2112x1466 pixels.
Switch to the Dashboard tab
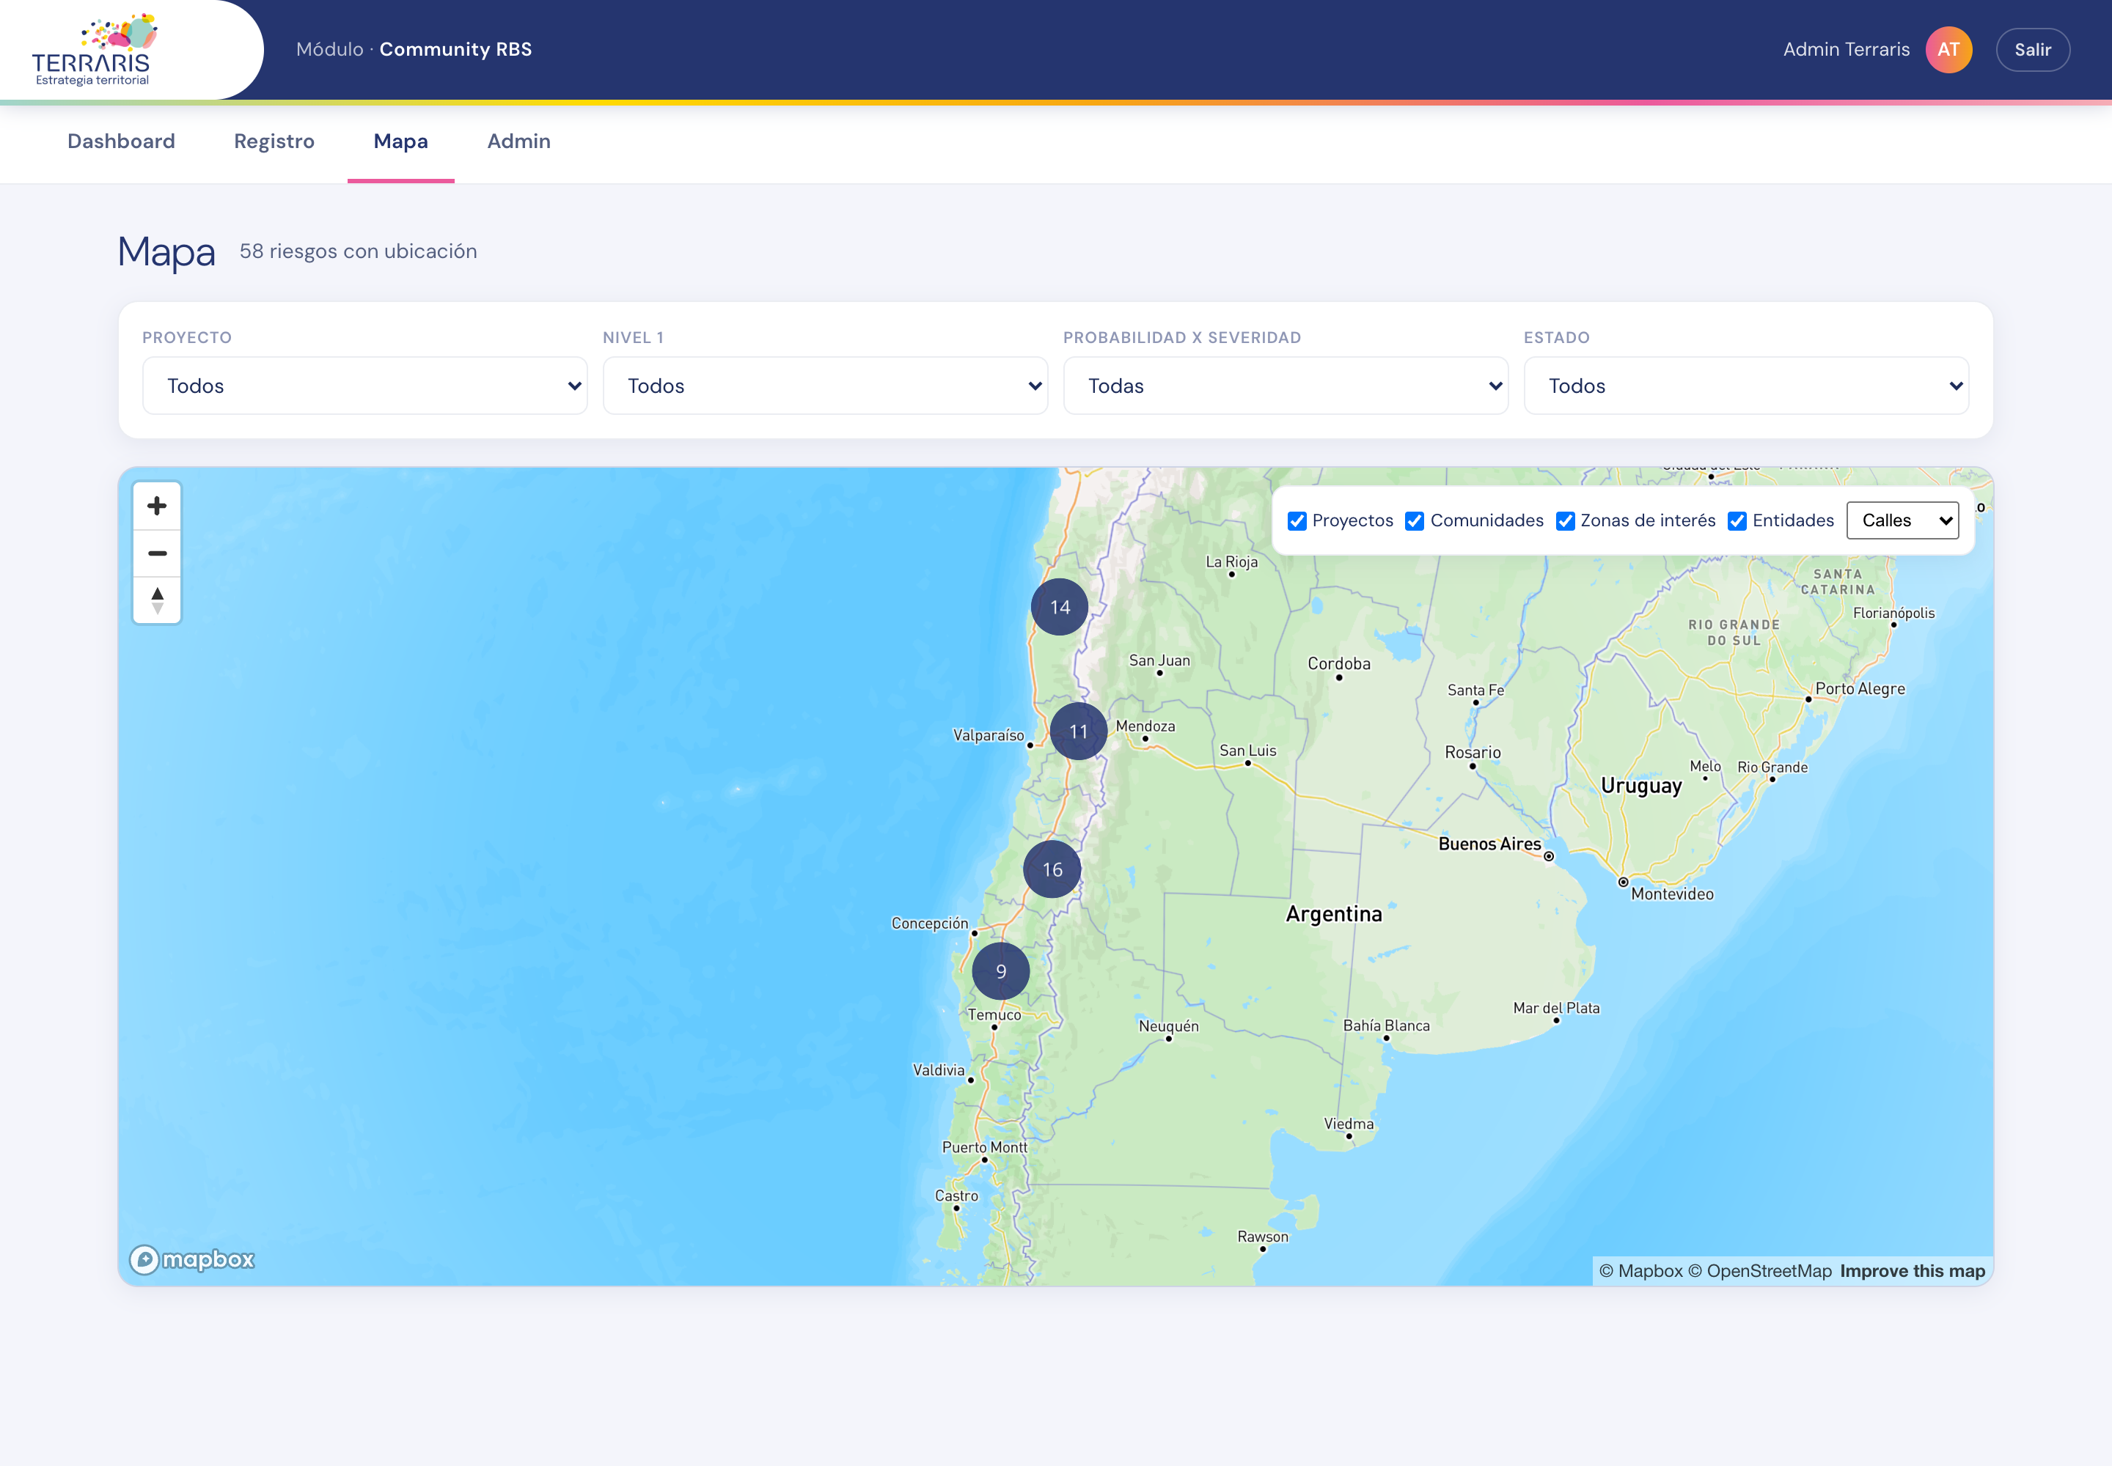coord(121,141)
